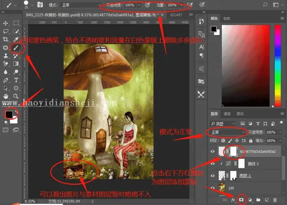Viewport: 287px width, 205px height.
Task: Open layer 不透明度 dropdown arrow
Action: tap(280, 132)
